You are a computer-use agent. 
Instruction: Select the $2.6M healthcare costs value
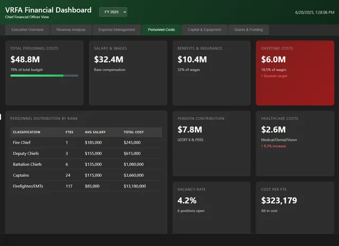(x=273, y=130)
